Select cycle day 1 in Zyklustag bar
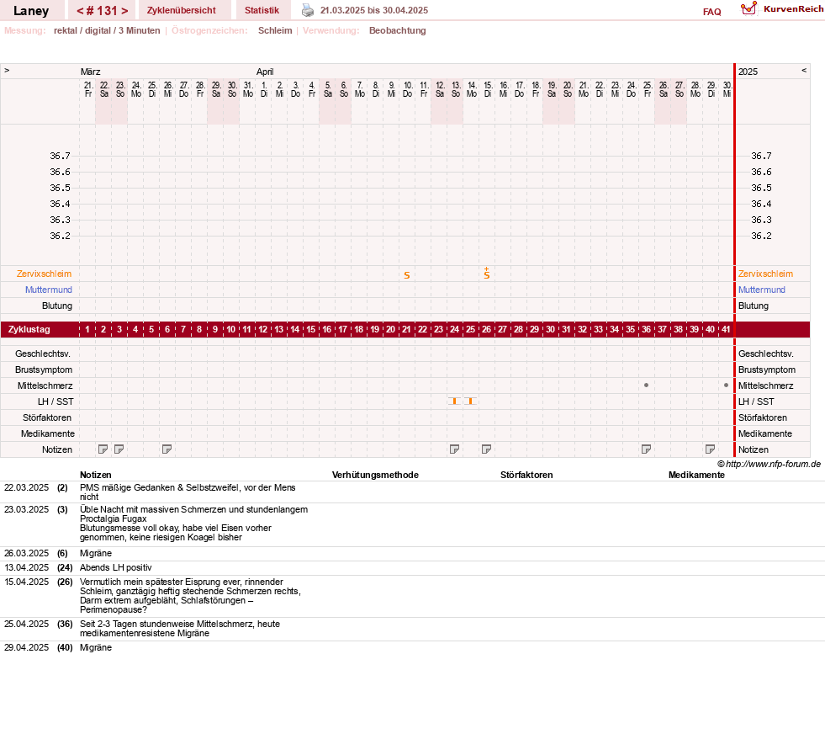This screenshot has width=825, height=755. click(x=87, y=329)
